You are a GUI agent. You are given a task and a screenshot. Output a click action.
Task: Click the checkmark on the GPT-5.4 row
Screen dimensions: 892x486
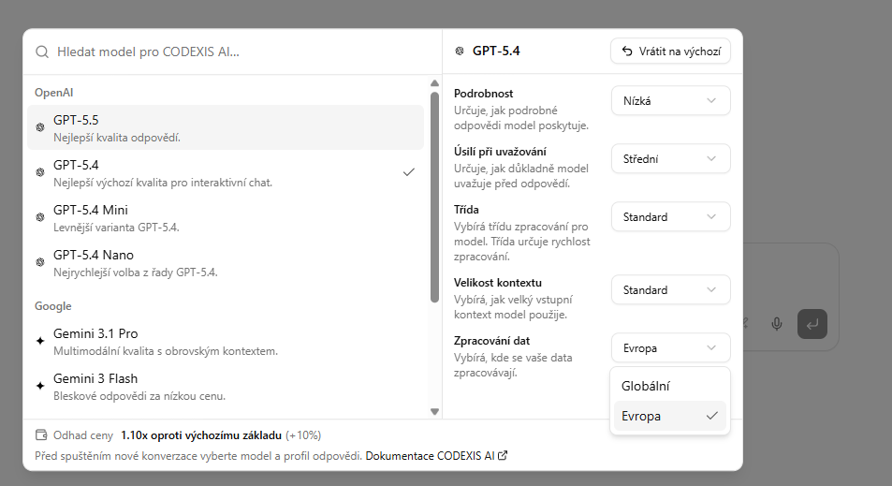(408, 172)
